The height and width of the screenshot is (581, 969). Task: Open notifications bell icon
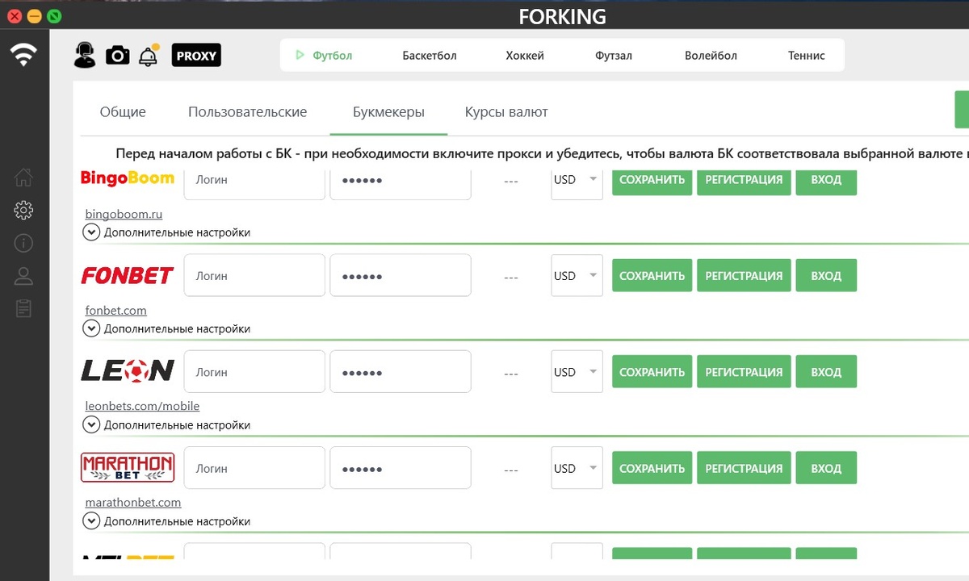pyautogui.click(x=149, y=55)
